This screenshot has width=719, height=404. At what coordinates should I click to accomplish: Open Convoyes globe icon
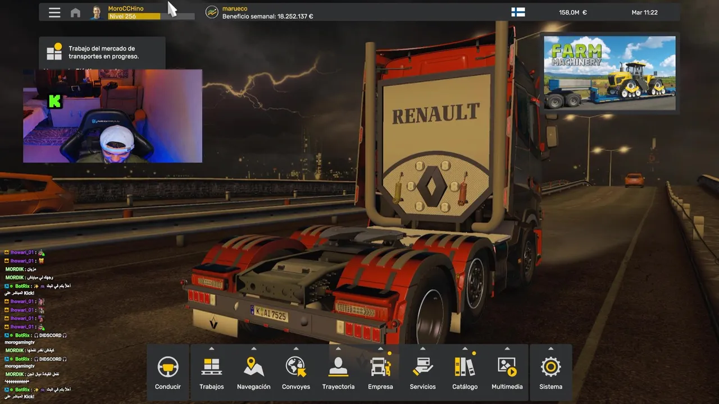[296, 367]
